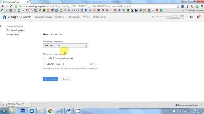Click the browser forward arrow
This screenshot has height=114, width=204.
point(7,6)
